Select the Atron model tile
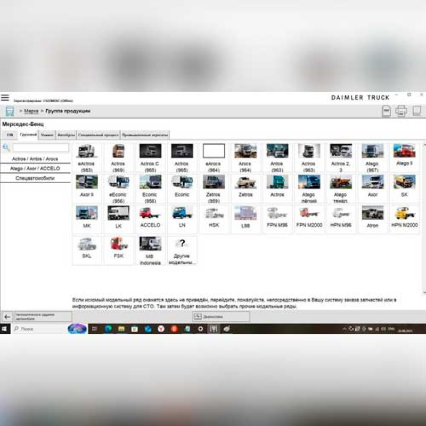Viewport: 426px width, 426px height. (x=372, y=219)
